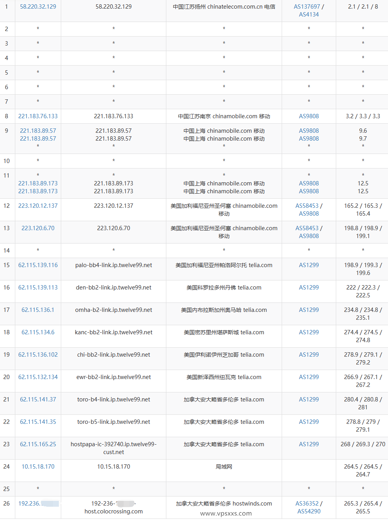Open IP link 62.115.134.6
The height and width of the screenshot is (524, 388).
[x=38, y=332]
